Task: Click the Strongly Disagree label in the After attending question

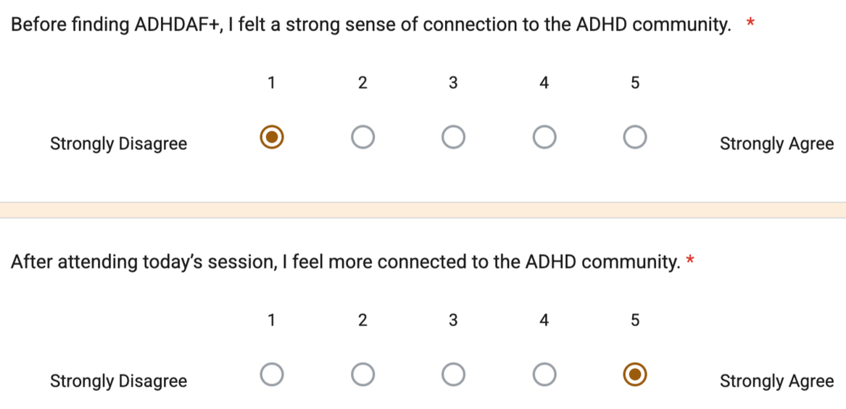Action: [x=119, y=381]
